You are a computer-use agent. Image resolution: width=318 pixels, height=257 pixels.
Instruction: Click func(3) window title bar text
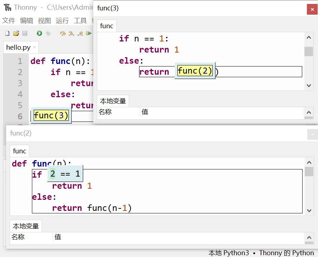108,8
